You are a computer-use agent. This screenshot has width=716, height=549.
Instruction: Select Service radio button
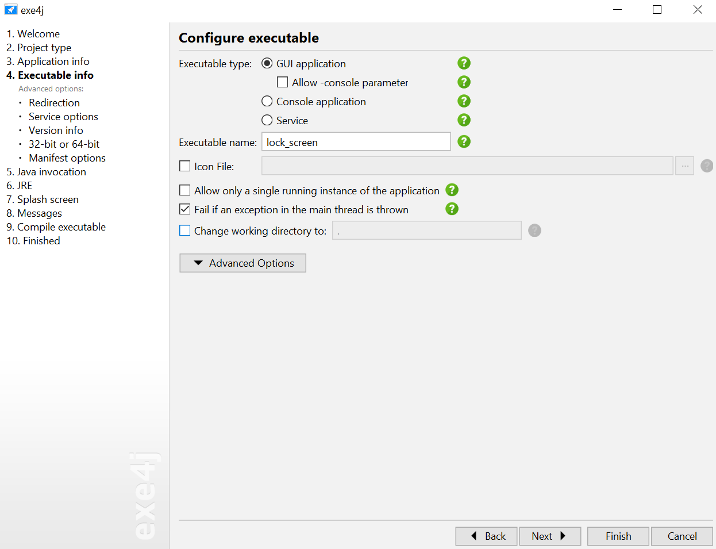point(267,120)
